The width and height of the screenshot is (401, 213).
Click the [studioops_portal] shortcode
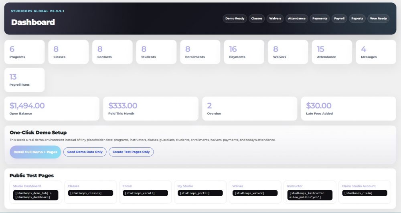point(200,193)
